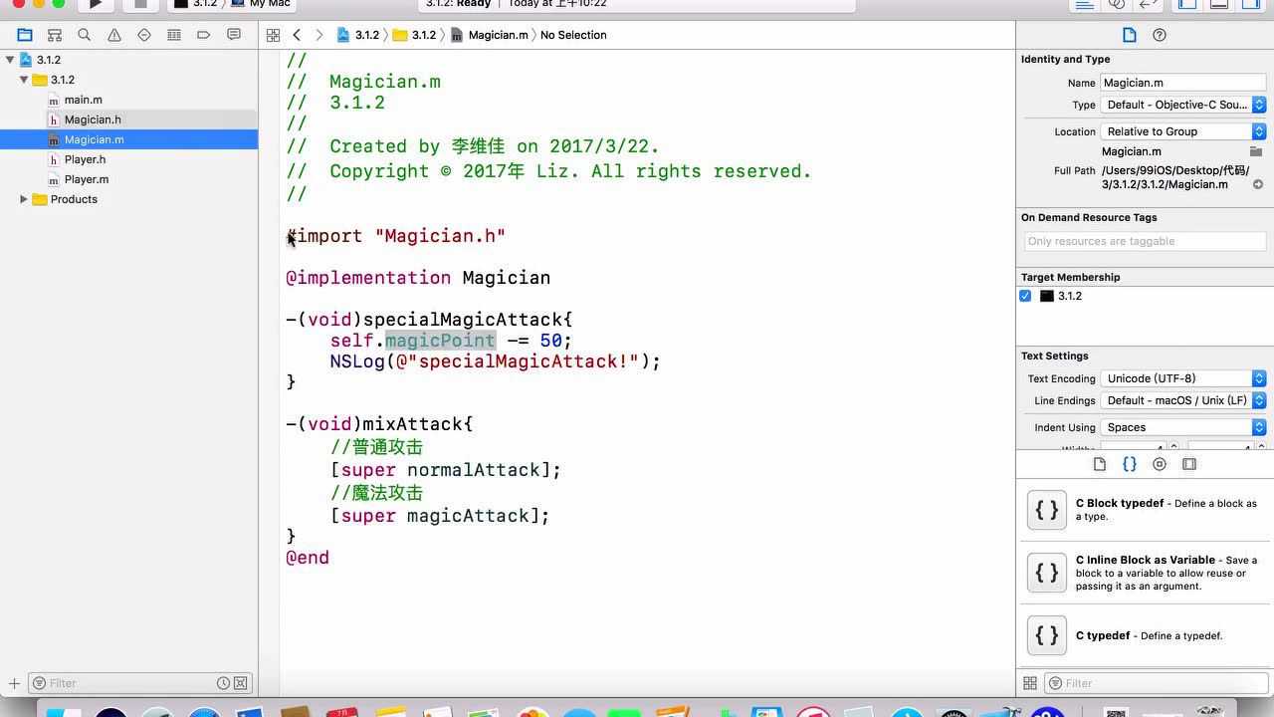Open the Breakpoint navigator icon
The image size is (1274, 717).
coord(204,35)
